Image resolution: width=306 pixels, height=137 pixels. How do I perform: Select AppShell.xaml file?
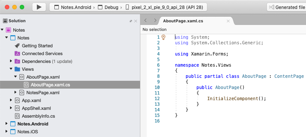click(x=36, y=108)
